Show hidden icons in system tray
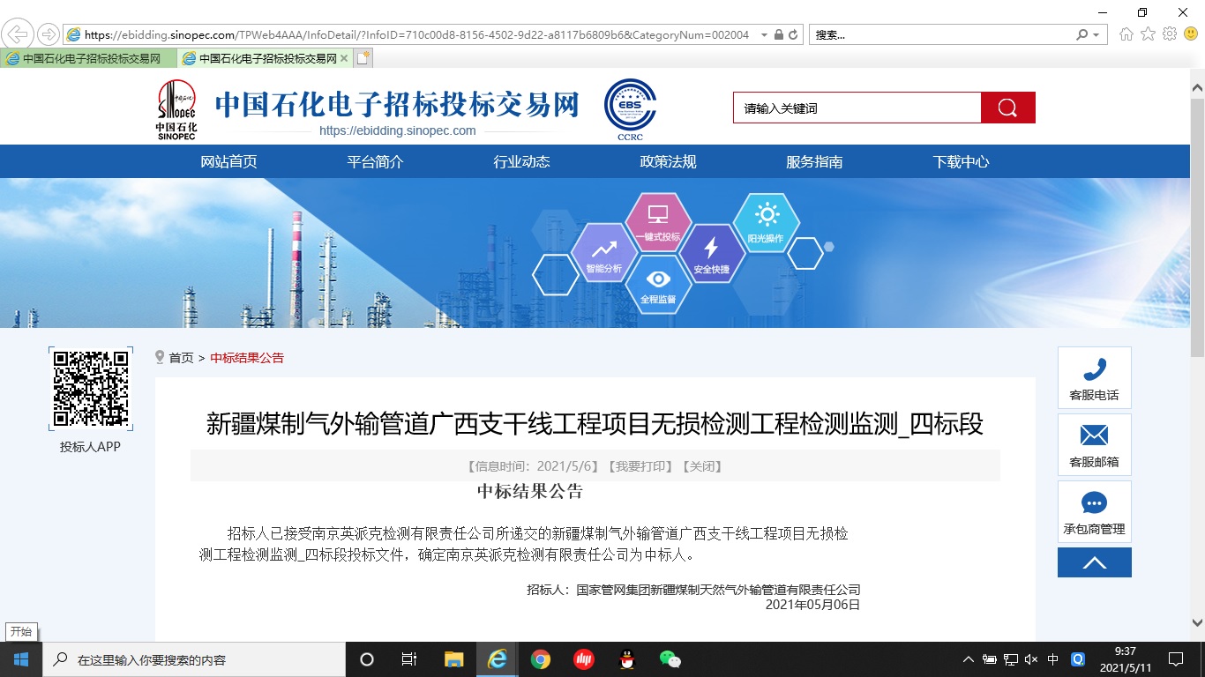Viewport: 1205px width, 677px height. tap(968, 658)
